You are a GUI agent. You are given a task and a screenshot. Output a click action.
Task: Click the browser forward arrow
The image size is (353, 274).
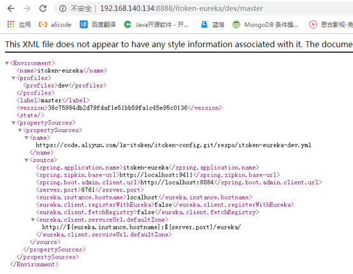(x=27, y=8)
